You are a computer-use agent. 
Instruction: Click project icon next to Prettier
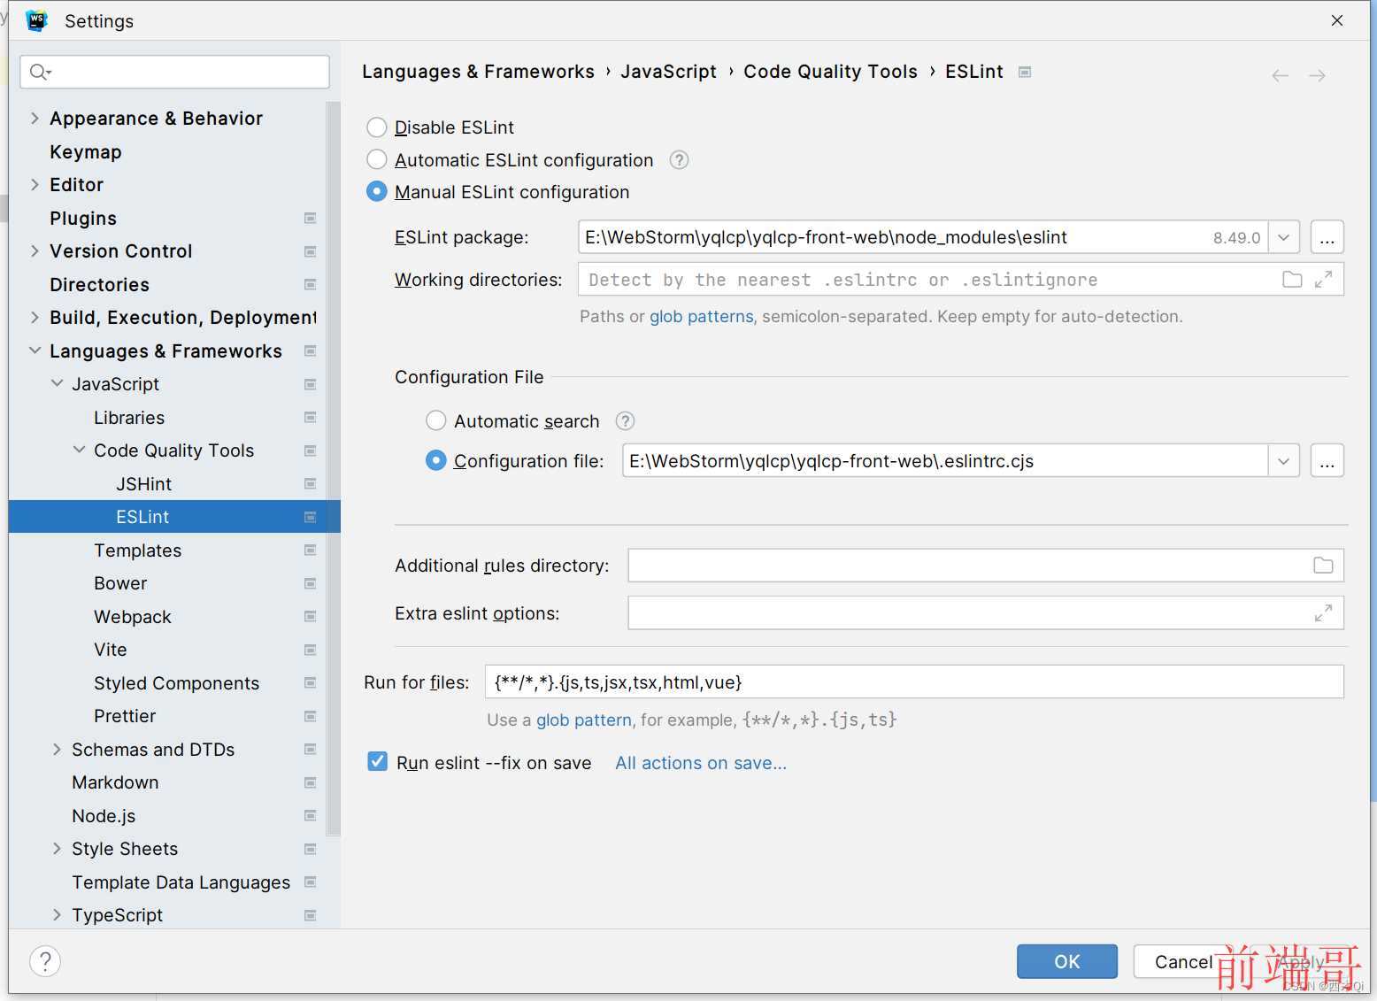pyautogui.click(x=310, y=716)
